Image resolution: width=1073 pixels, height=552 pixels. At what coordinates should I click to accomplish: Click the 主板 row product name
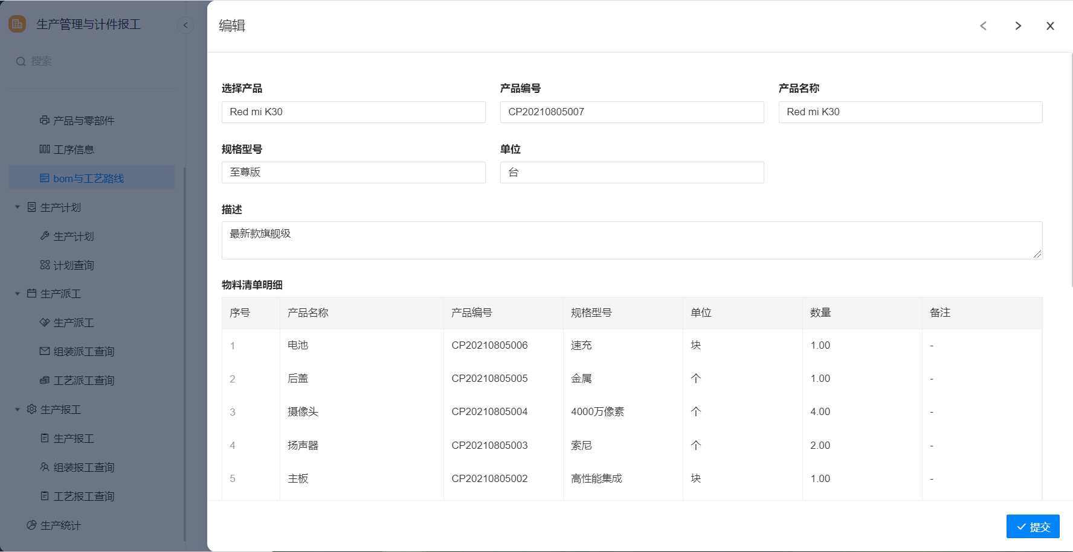[298, 478]
